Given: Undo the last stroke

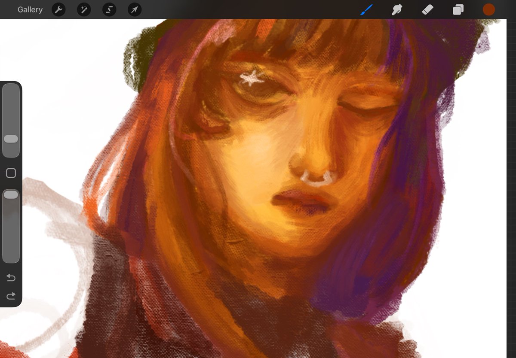Looking at the screenshot, I should click(x=11, y=278).
